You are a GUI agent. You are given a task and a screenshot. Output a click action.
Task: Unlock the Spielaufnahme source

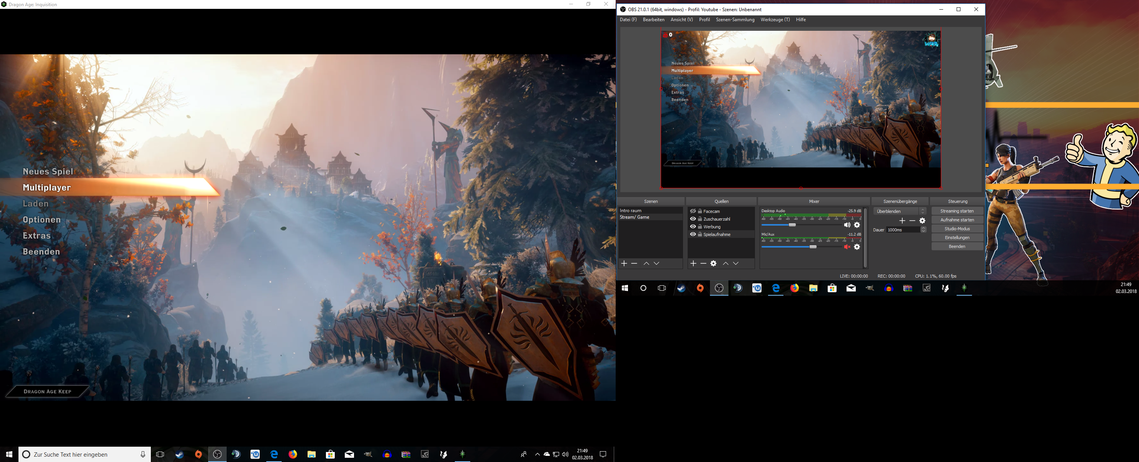700,234
